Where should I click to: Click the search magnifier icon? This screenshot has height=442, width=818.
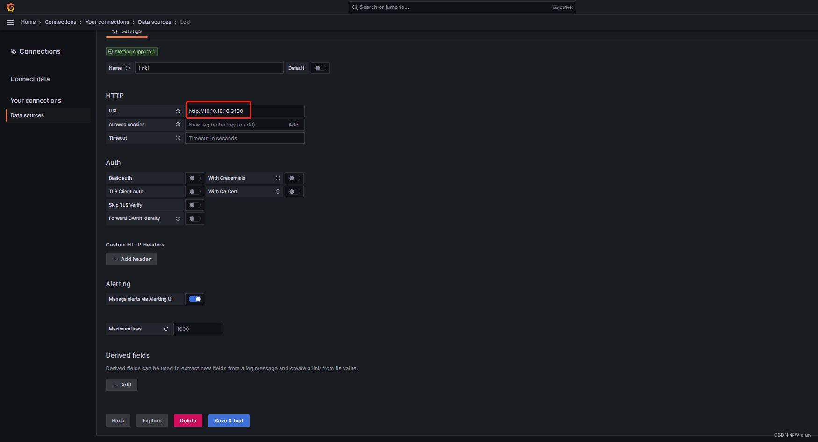pyautogui.click(x=355, y=7)
